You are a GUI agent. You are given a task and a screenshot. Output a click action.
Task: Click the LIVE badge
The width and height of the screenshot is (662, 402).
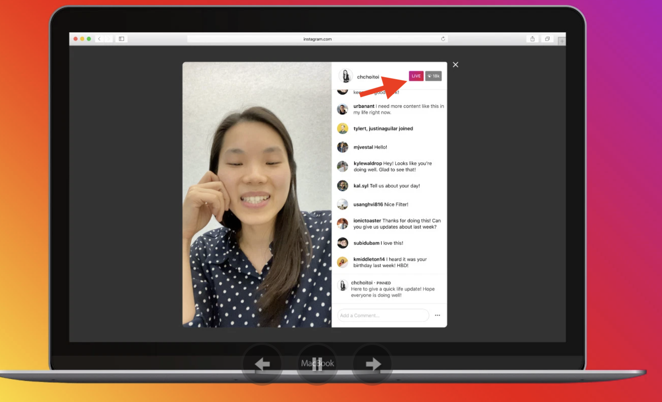coord(416,76)
